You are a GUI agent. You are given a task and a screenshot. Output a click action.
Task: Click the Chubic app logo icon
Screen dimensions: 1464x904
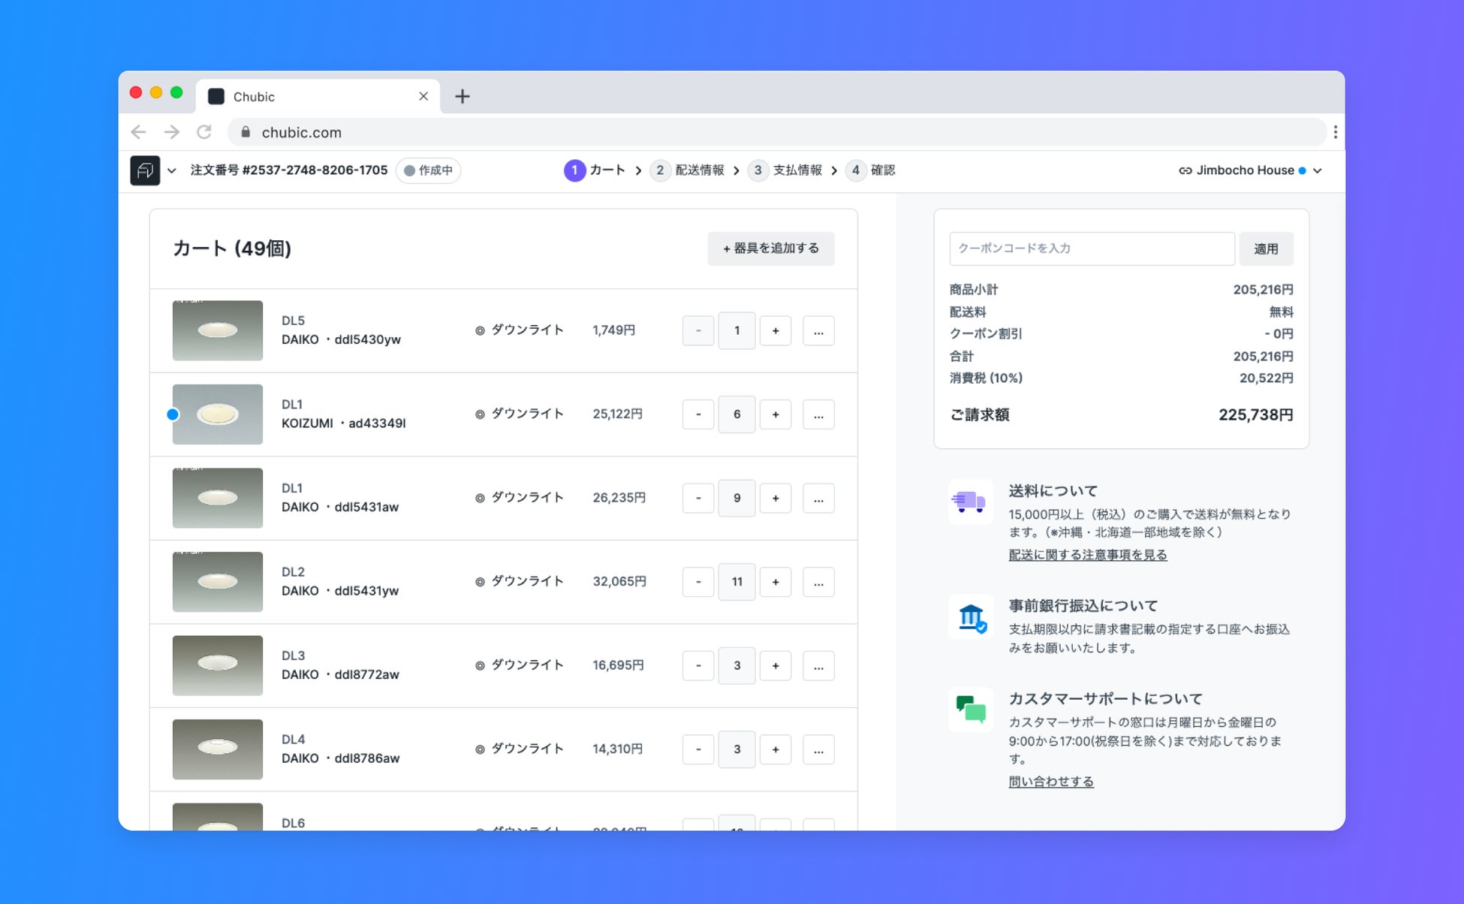pyautogui.click(x=145, y=170)
